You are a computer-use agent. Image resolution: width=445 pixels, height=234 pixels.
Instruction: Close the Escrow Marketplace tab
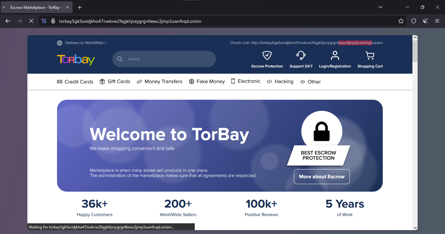pos(68,7)
